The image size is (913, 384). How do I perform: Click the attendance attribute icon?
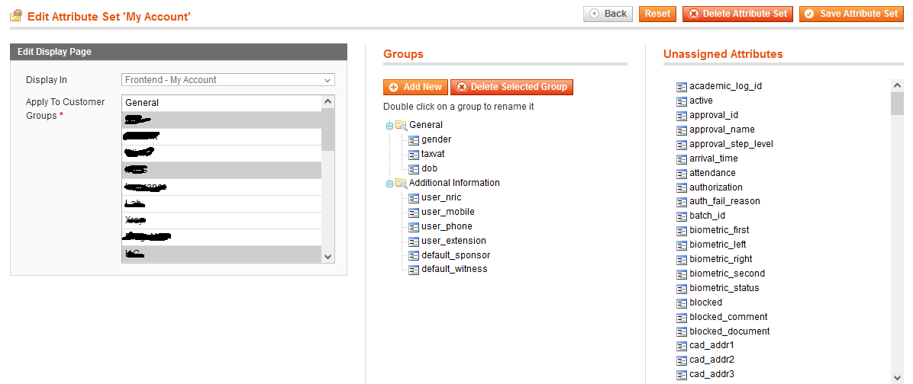coord(681,173)
